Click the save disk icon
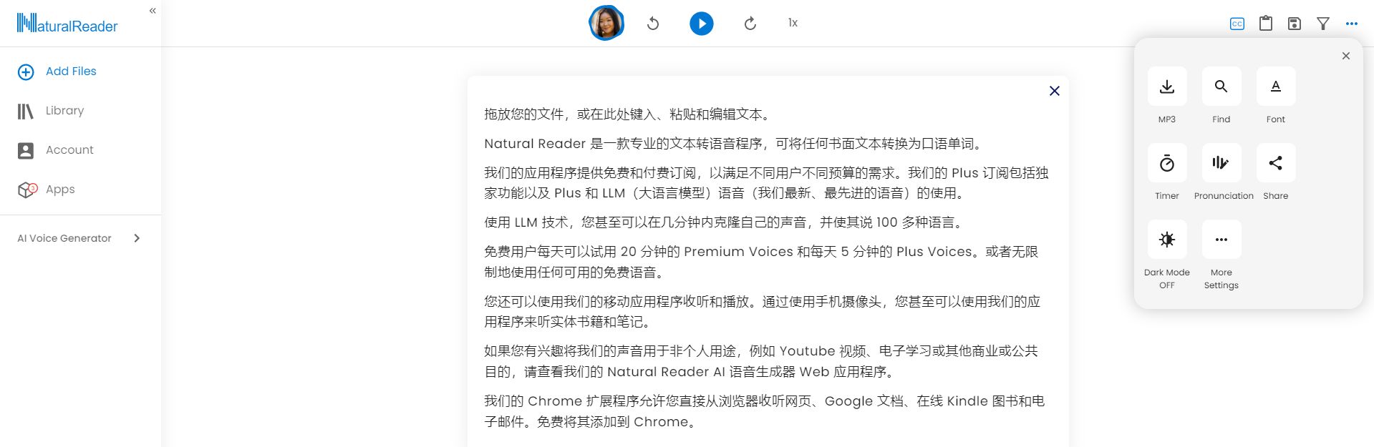 [1295, 24]
